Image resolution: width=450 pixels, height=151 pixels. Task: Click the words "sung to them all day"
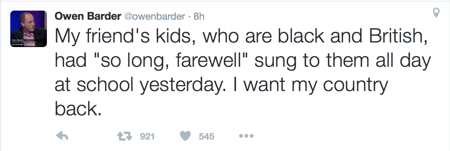[x=343, y=61]
